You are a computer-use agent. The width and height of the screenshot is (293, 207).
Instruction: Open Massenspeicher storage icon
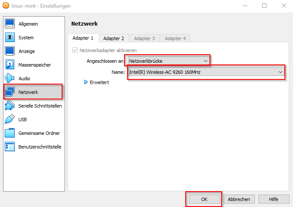coord(10,65)
